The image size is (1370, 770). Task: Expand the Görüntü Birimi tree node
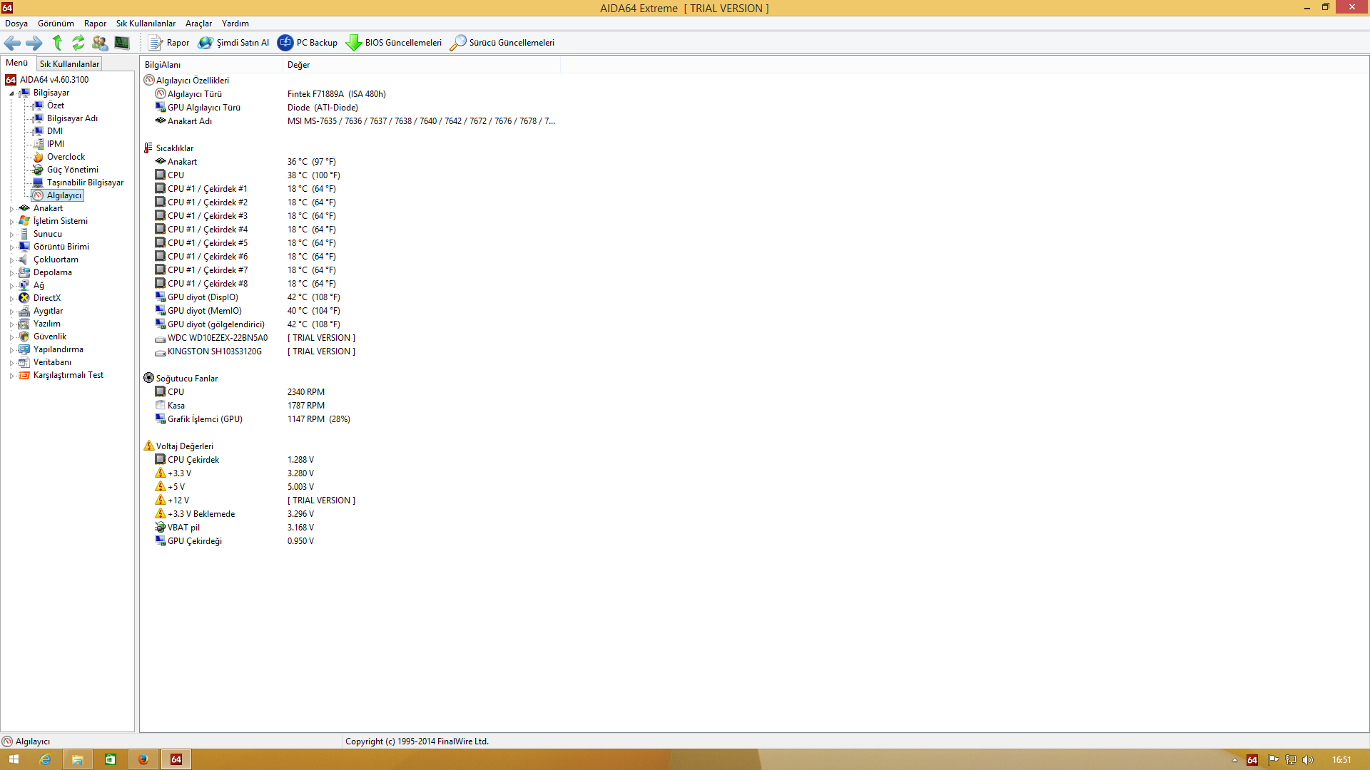[11, 247]
